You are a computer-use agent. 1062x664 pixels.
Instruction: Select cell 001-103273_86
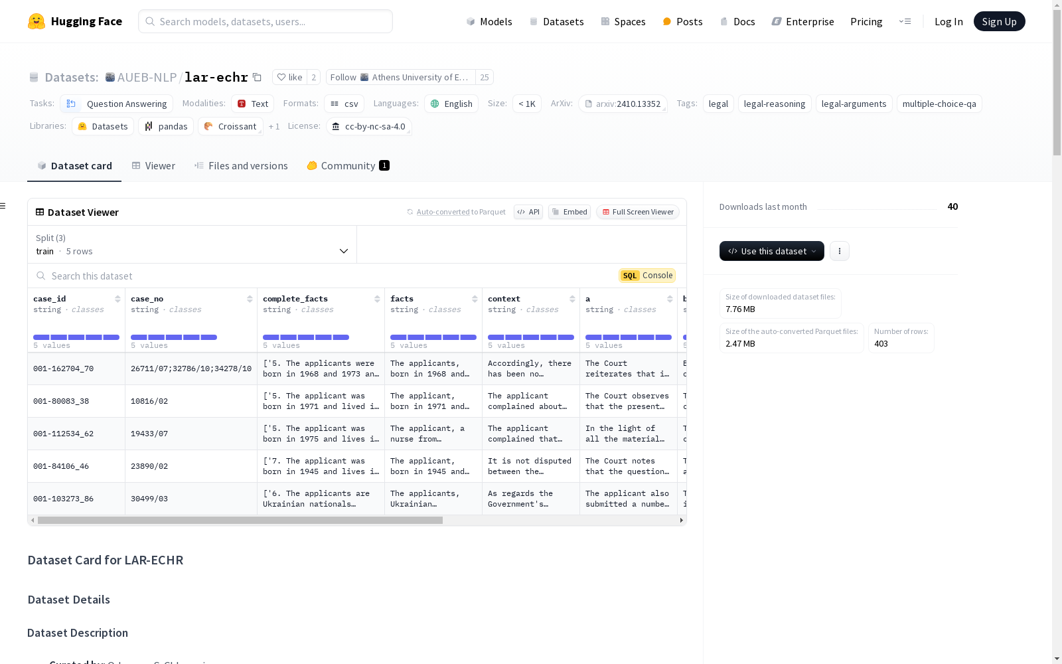76,499
